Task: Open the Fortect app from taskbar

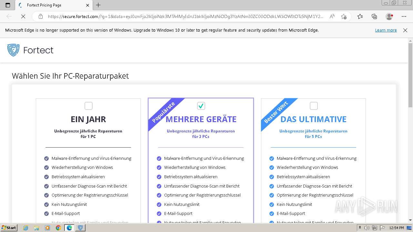Action: 80,228
